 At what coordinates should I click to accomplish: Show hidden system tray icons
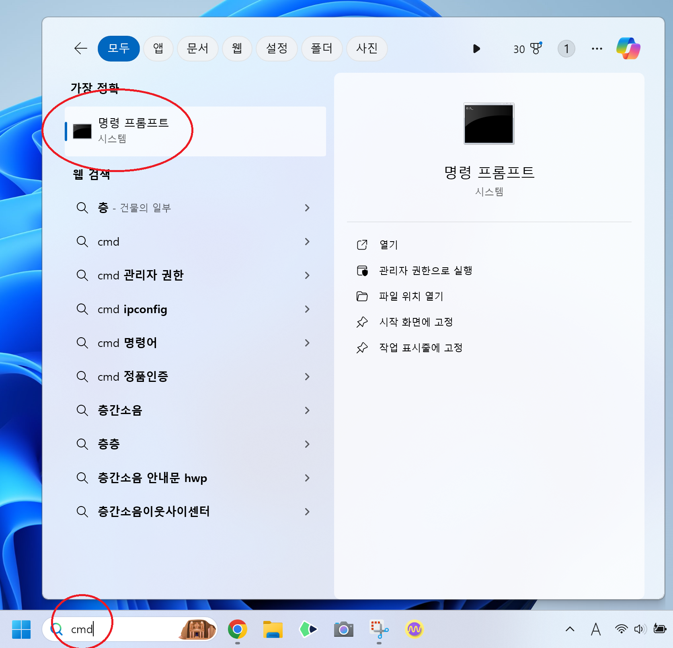point(570,629)
